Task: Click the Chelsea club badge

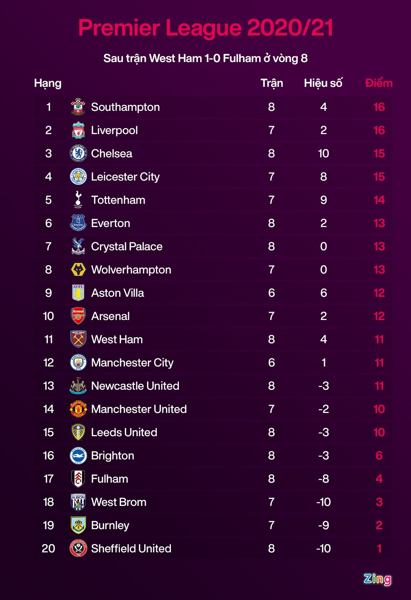Action: click(78, 154)
